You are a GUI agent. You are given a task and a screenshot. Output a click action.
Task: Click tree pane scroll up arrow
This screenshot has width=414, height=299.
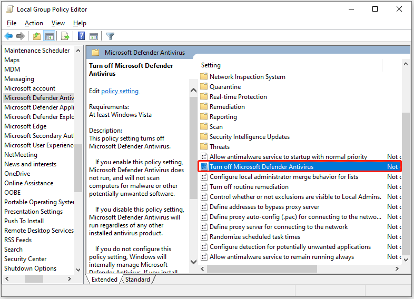[78, 51]
